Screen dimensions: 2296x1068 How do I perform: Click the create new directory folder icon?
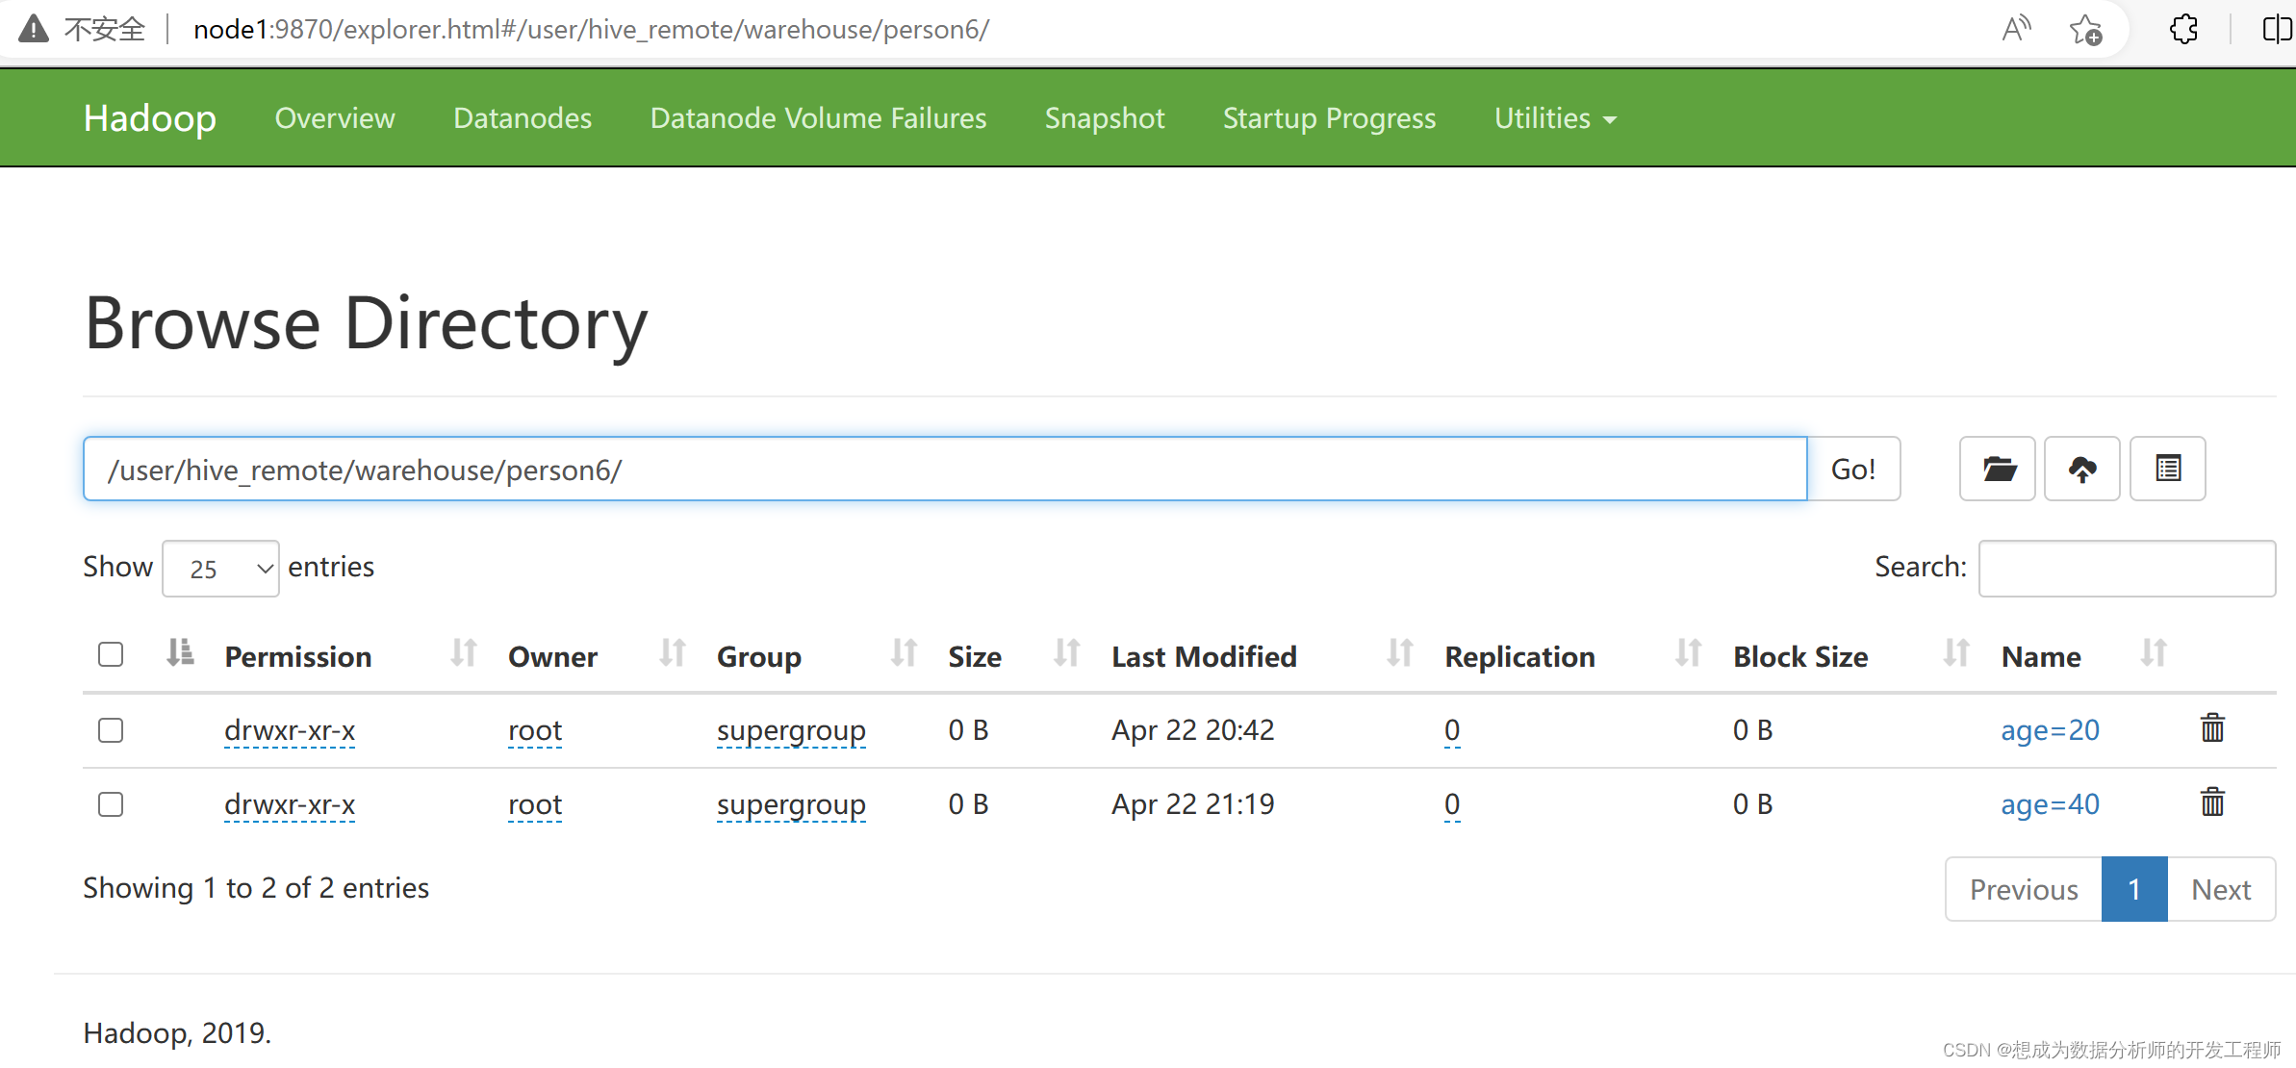1998,469
